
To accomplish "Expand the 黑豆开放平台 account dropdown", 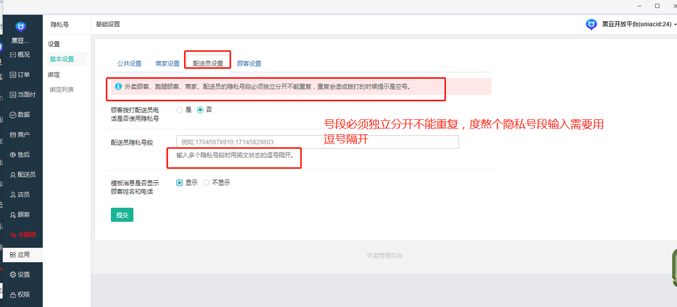I will point(640,25).
